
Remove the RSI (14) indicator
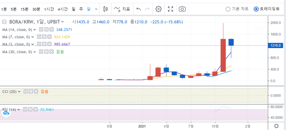coord(35,109)
